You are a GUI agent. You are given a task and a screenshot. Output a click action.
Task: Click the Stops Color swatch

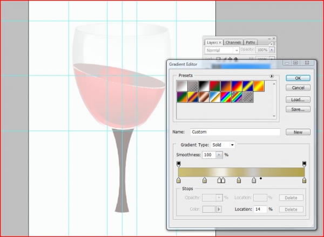point(209,209)
